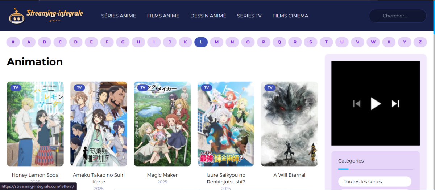Click the Streaming-integrale robot logo
Image resolution: width=435 pixels, height=190 pixels.
[x=17, y=16]
